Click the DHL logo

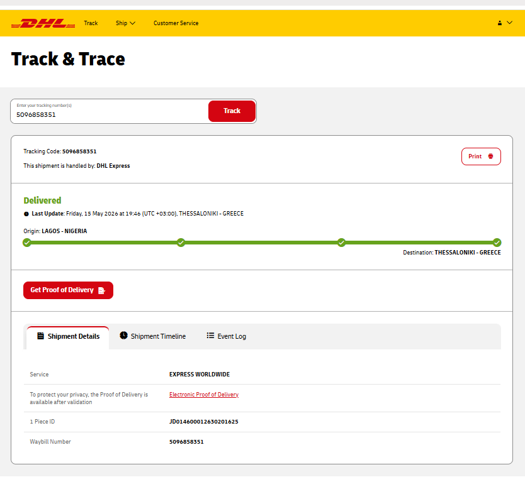click(x=43, y=23)
